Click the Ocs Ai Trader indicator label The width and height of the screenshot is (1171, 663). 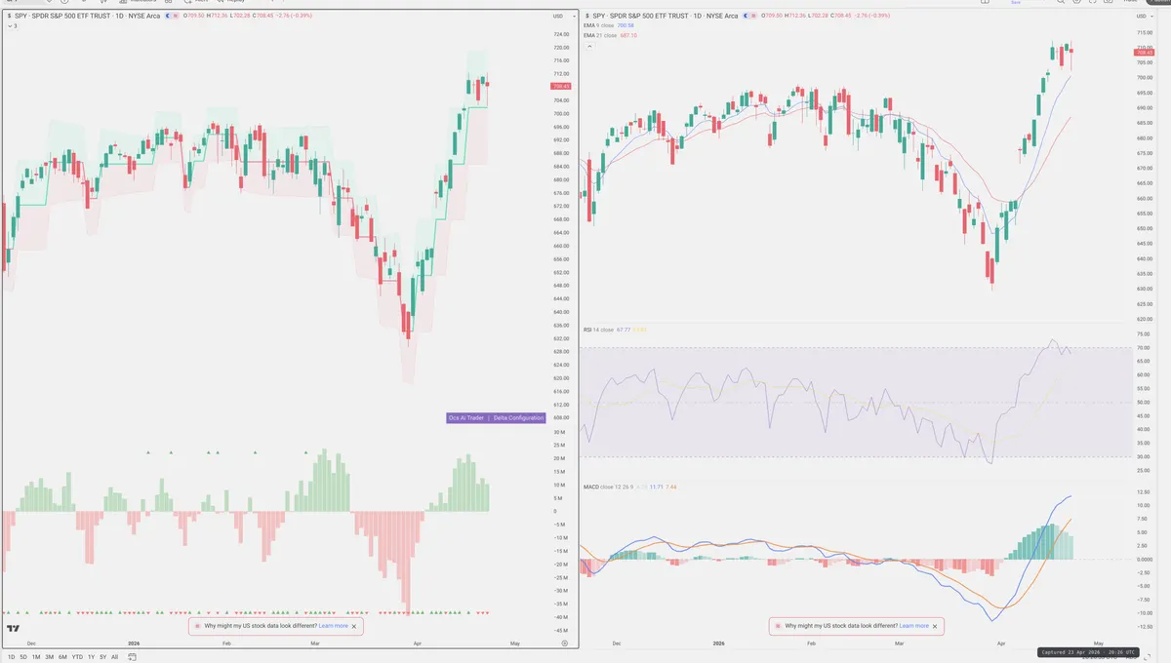click(466, 417)
